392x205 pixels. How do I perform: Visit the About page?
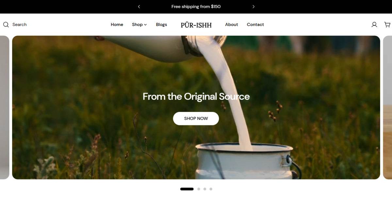click(x=232, y=24)
